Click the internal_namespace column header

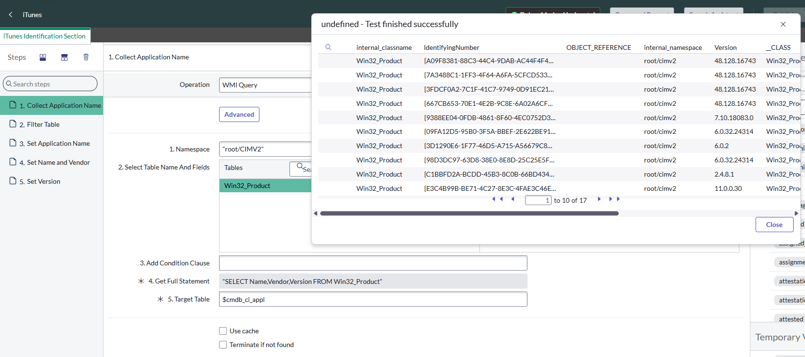tap(673, 47)
